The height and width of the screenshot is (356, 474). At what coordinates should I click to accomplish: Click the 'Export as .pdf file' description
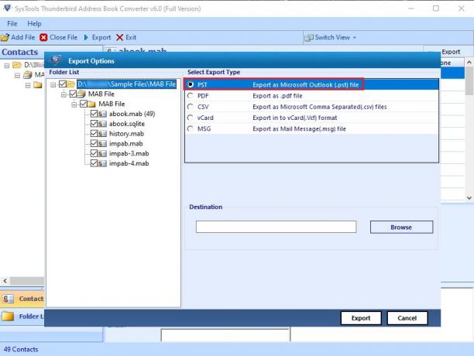277,96
